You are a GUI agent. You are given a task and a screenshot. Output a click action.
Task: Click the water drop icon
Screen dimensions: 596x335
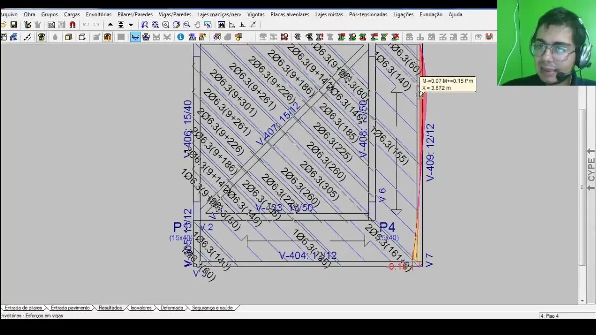point(55,37)
